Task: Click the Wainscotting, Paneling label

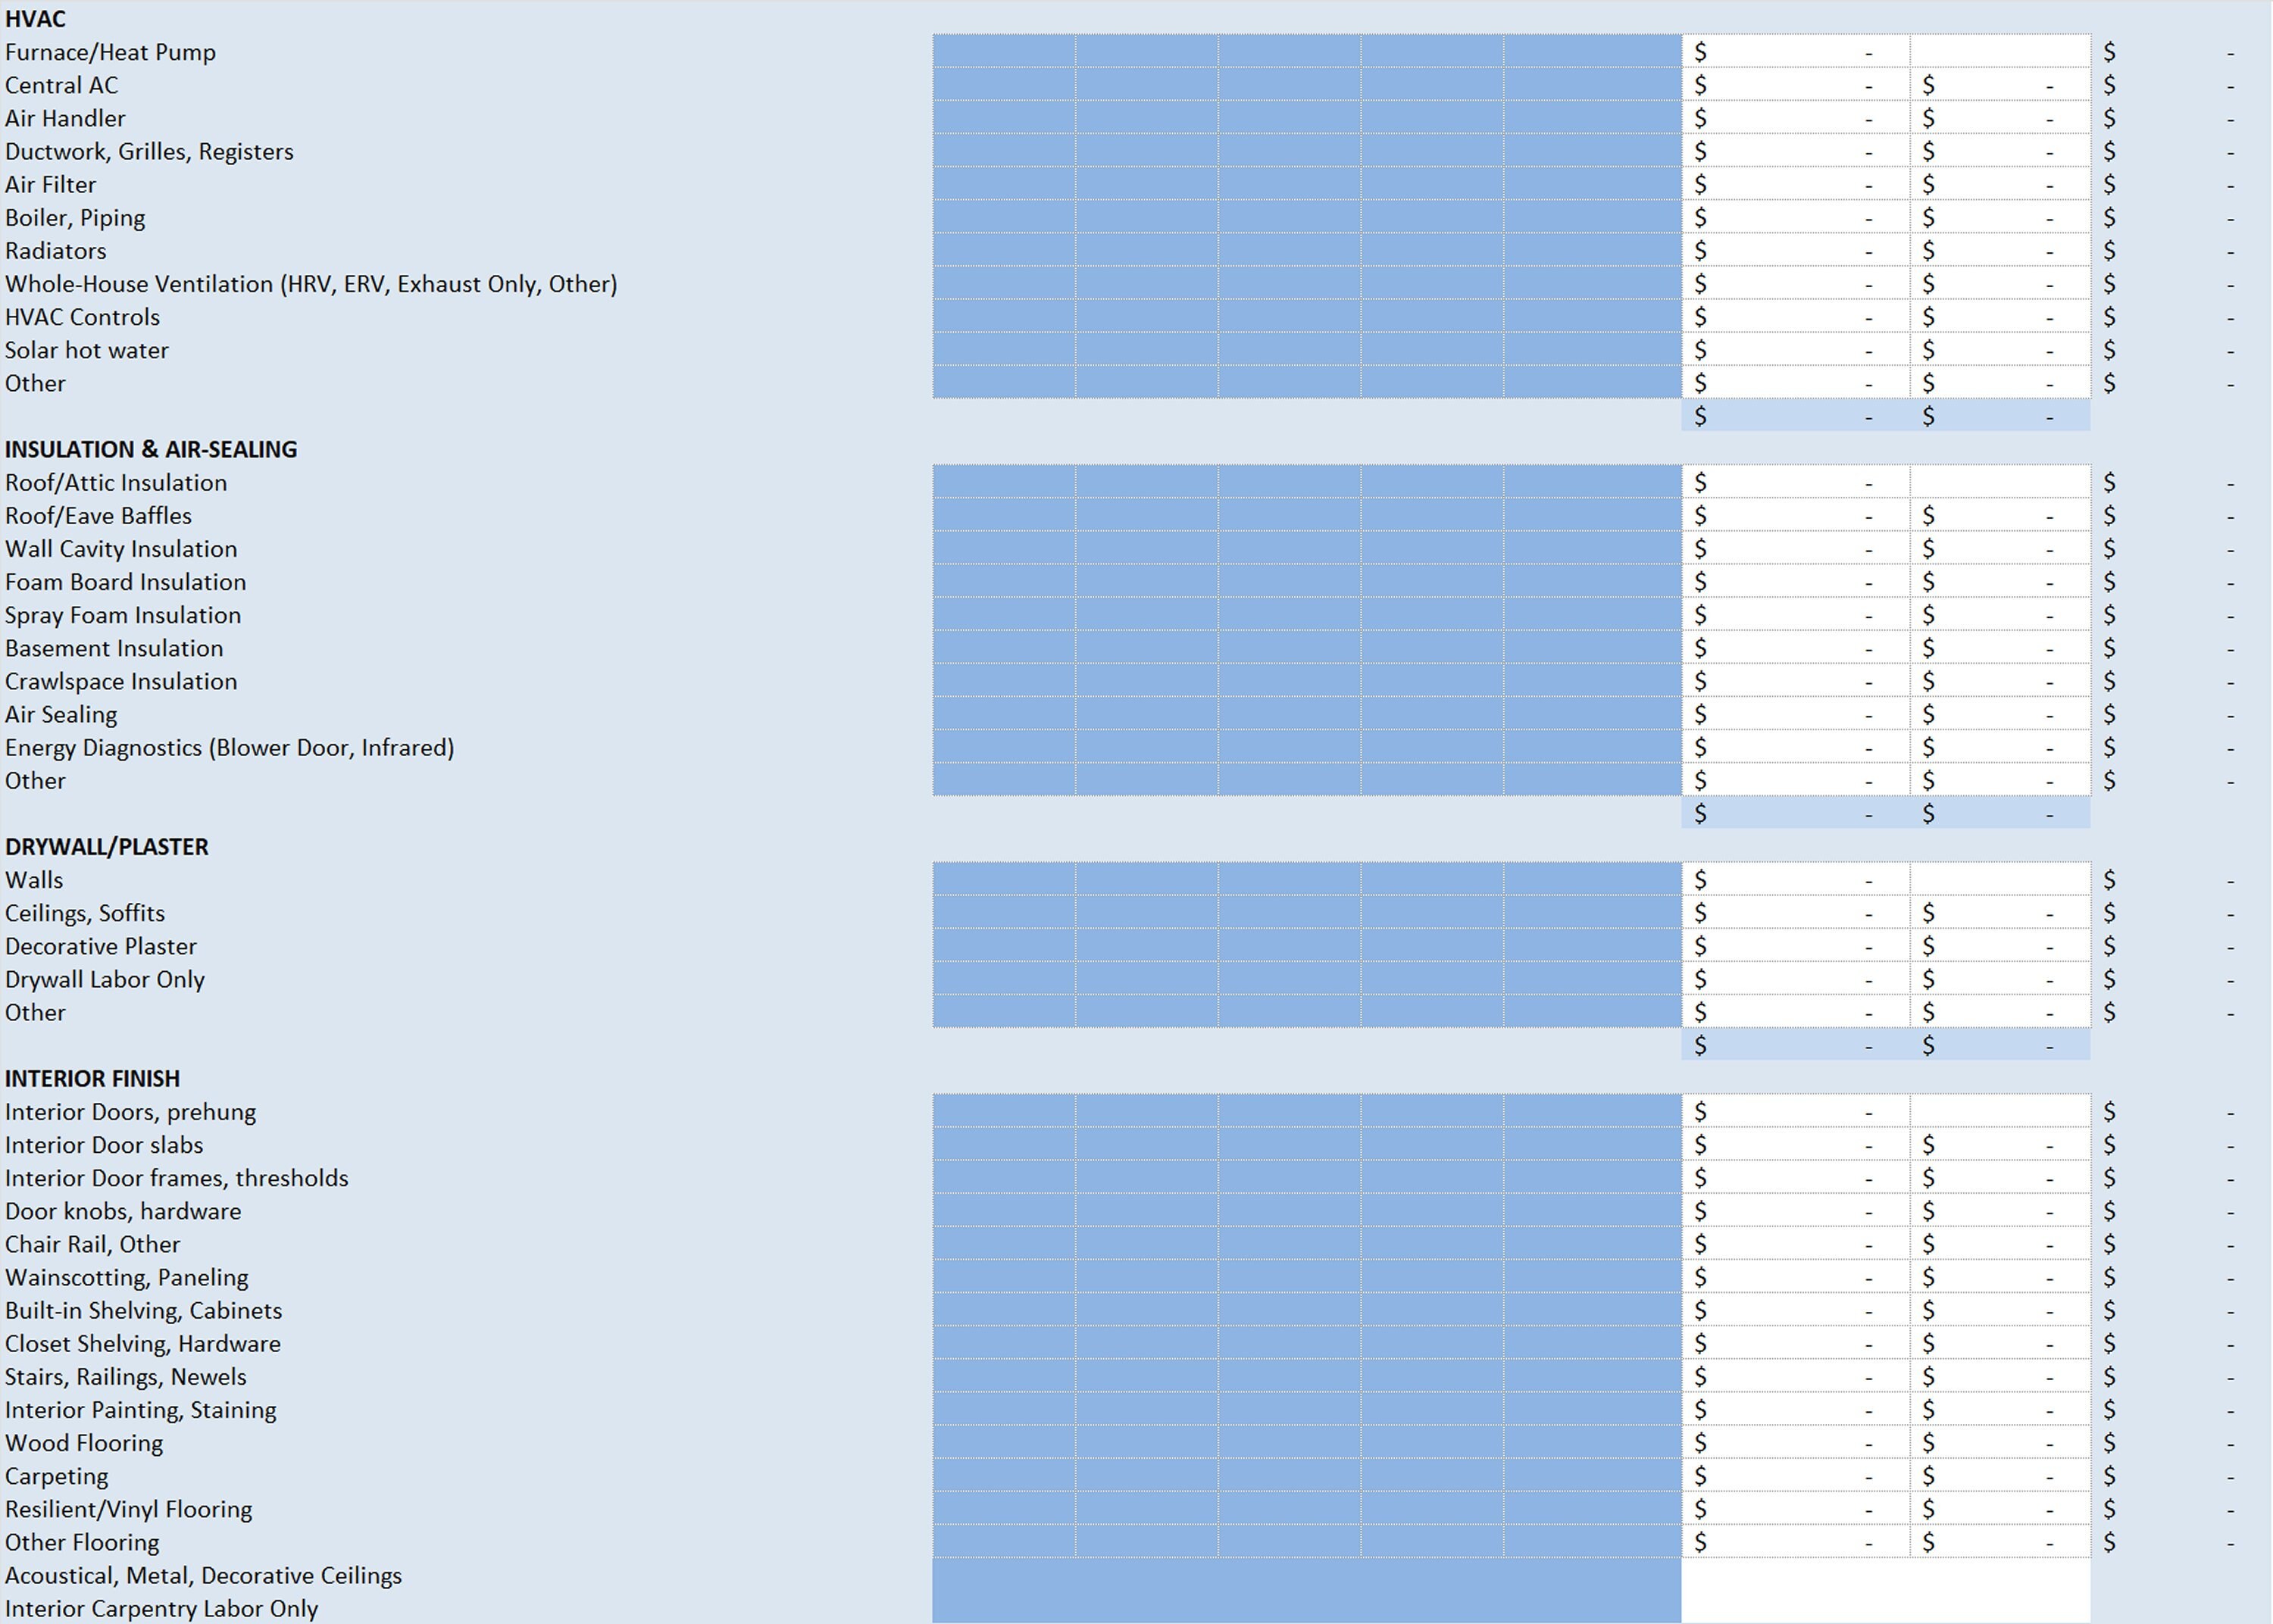Action: point(127,1277)
